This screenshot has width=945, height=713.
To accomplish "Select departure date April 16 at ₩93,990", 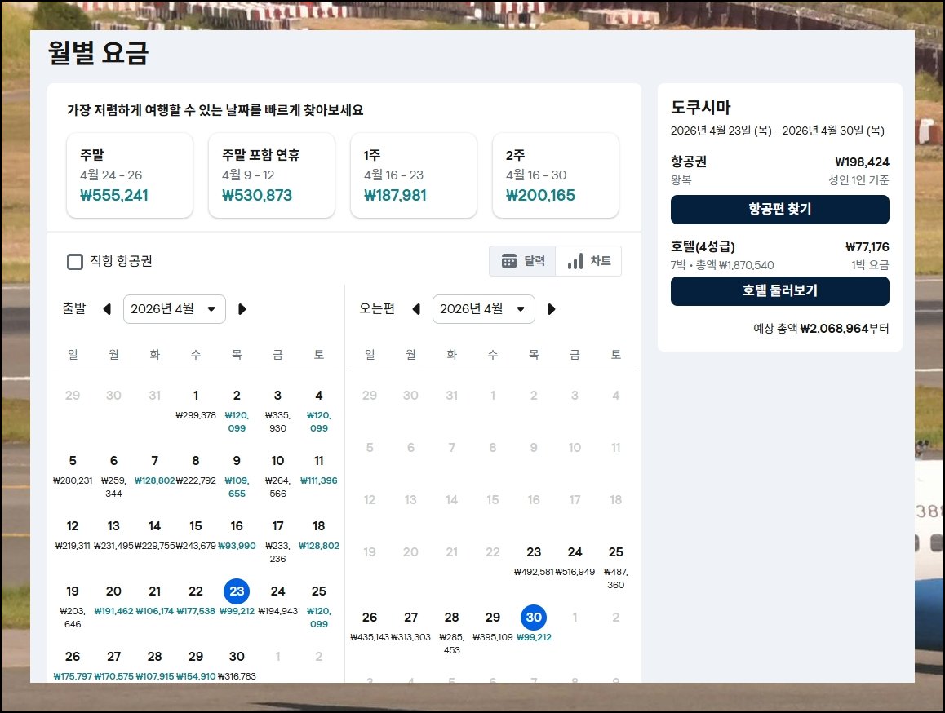I will (237, 535).
